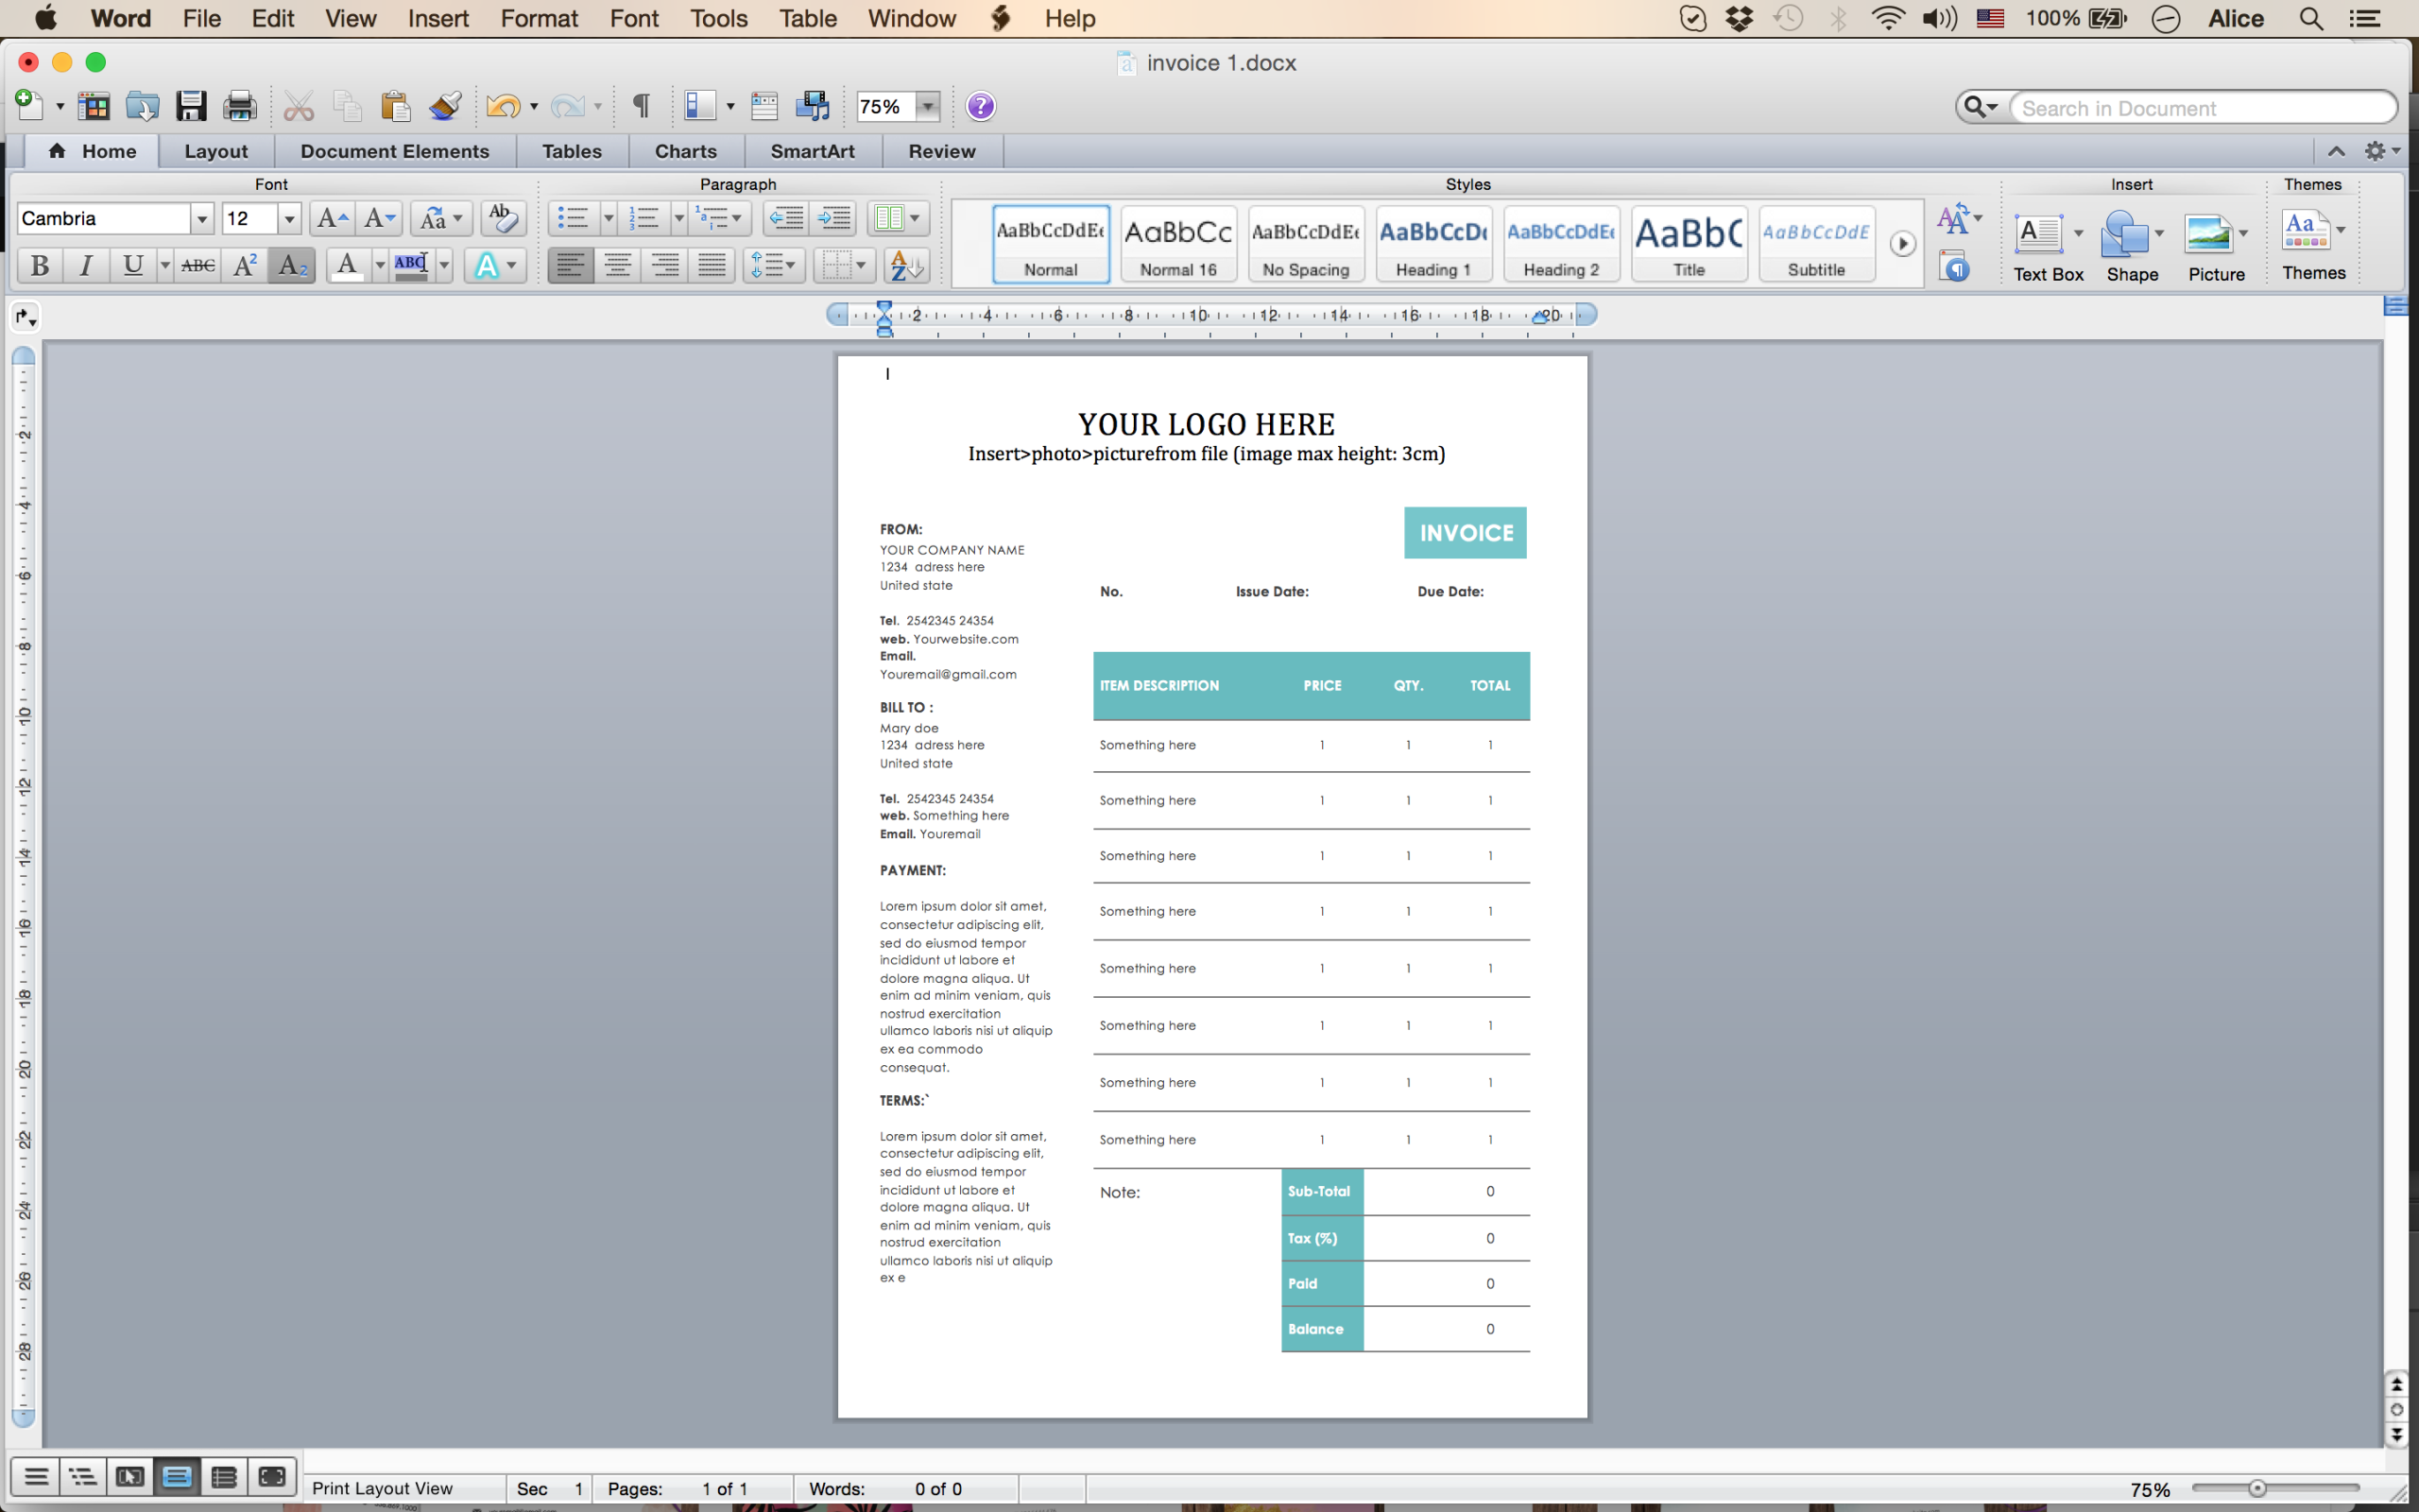Screen dimensions: 2419x1512
Task: Select the Format Painter brush icon
Action: coord(445,106)
